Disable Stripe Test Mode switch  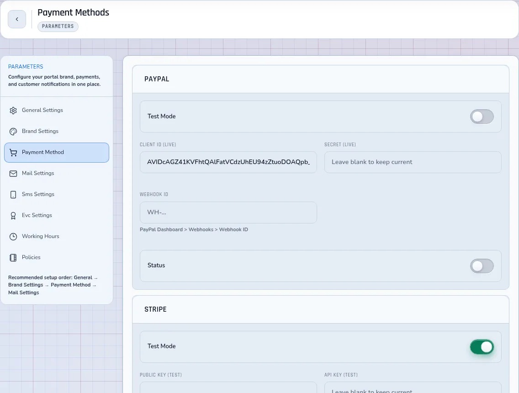(x=482, y=347)
